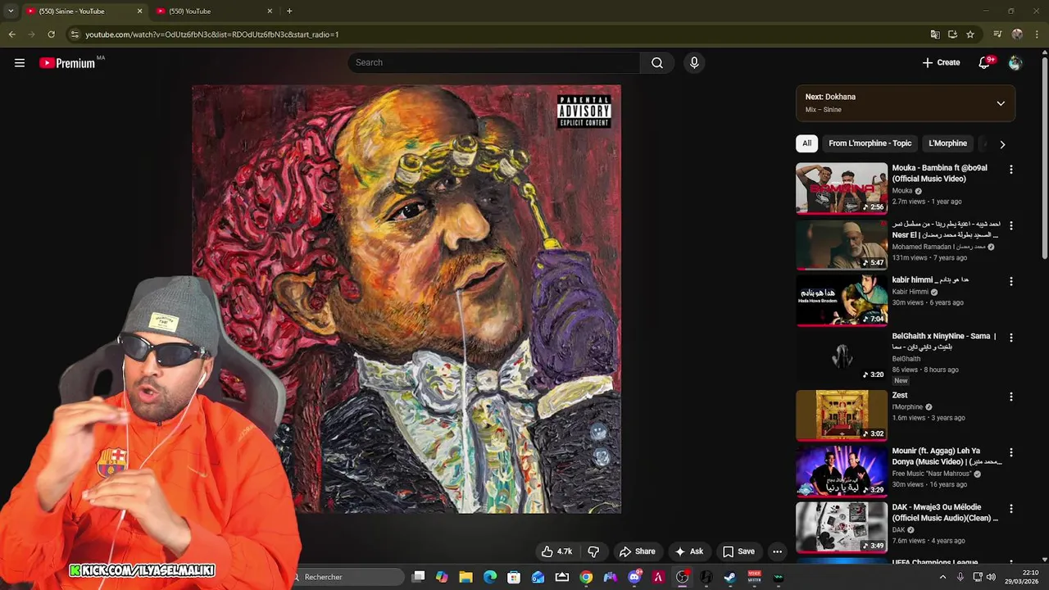Click the search magnifier button

coord(657,62)
